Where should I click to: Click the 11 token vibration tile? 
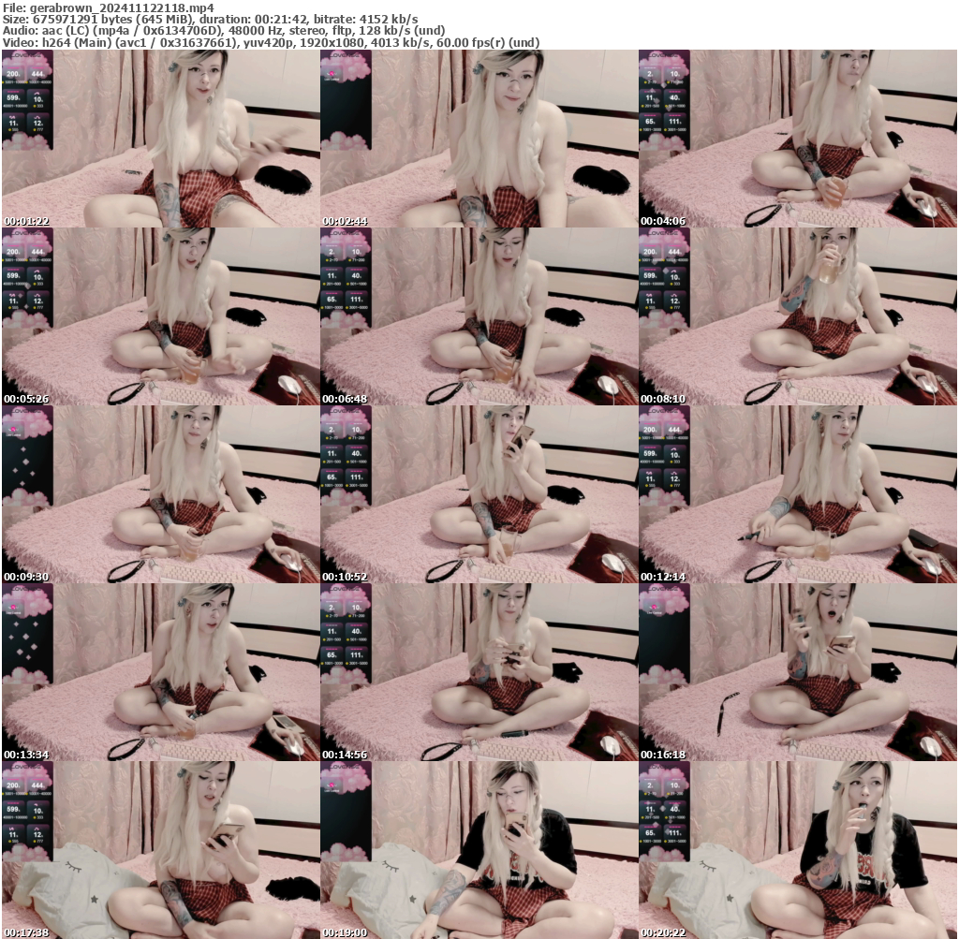point(12,122)
